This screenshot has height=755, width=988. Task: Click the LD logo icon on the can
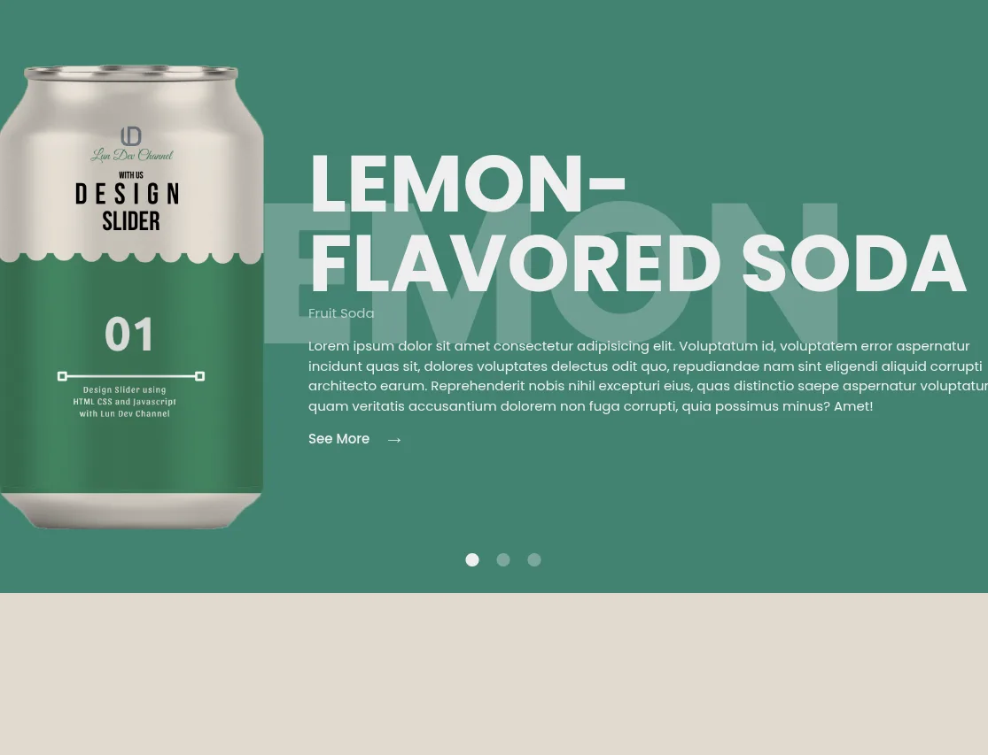pyautogui.click(x=131, y=136)
